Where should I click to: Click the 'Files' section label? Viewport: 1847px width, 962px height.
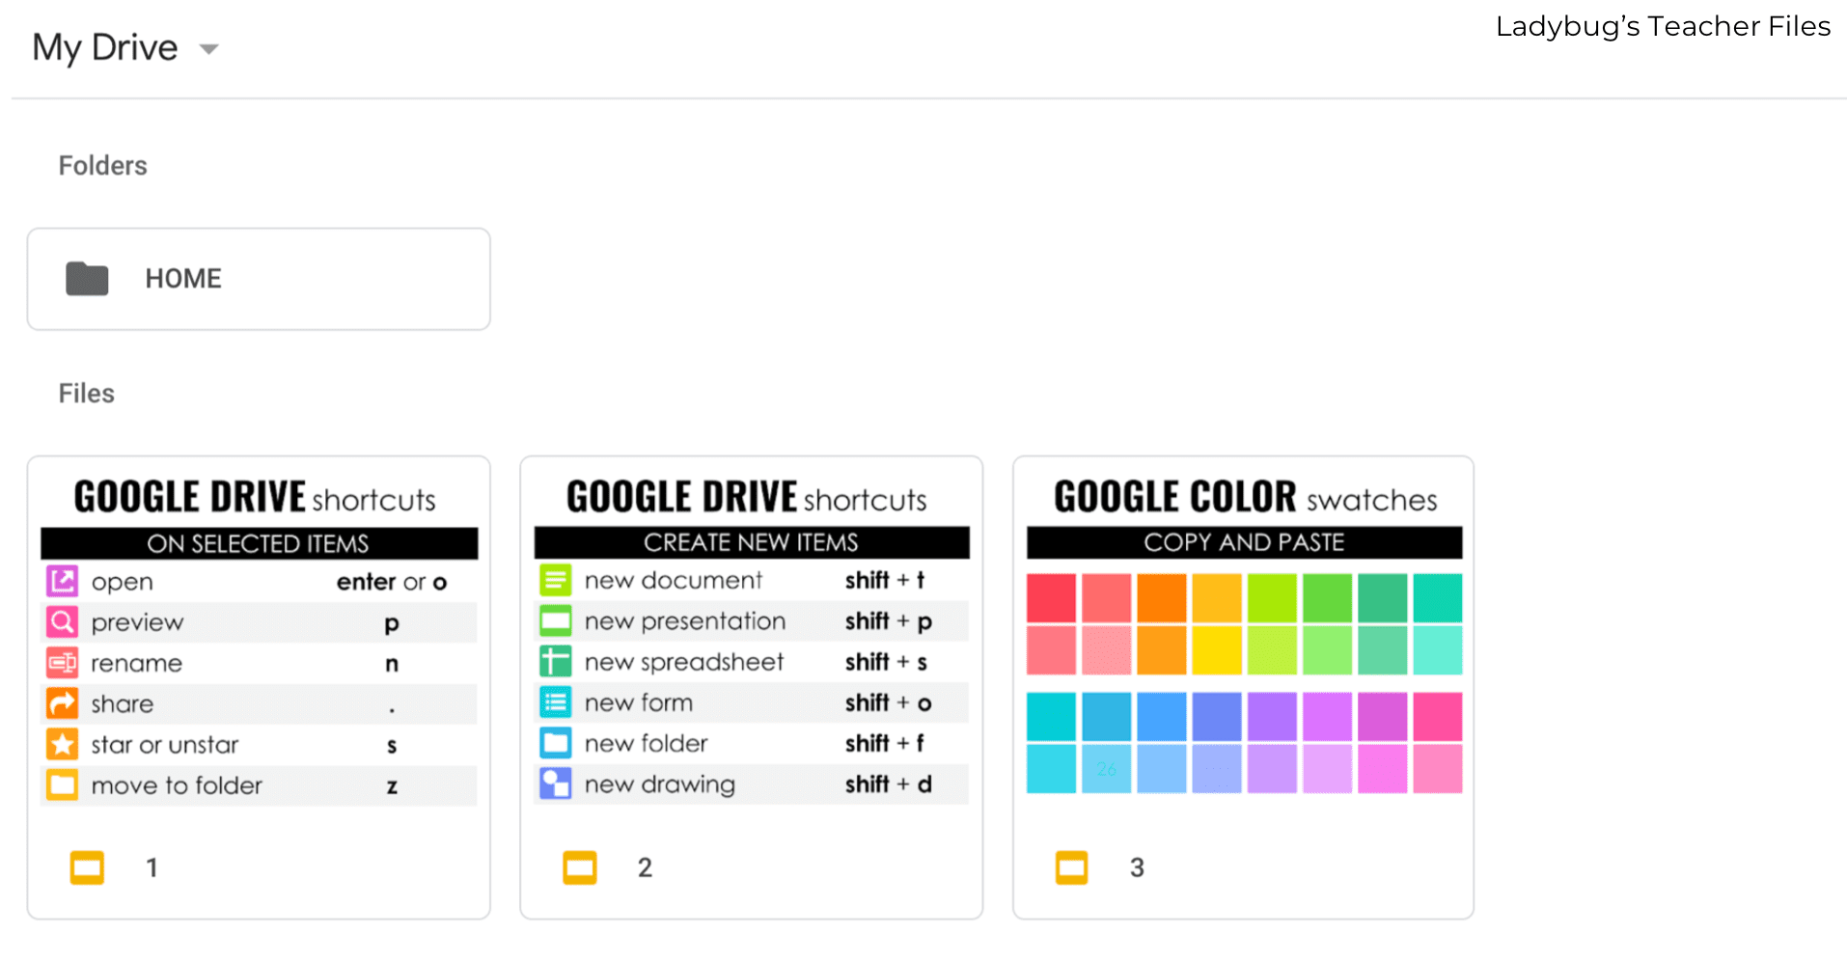coord(87,394)
